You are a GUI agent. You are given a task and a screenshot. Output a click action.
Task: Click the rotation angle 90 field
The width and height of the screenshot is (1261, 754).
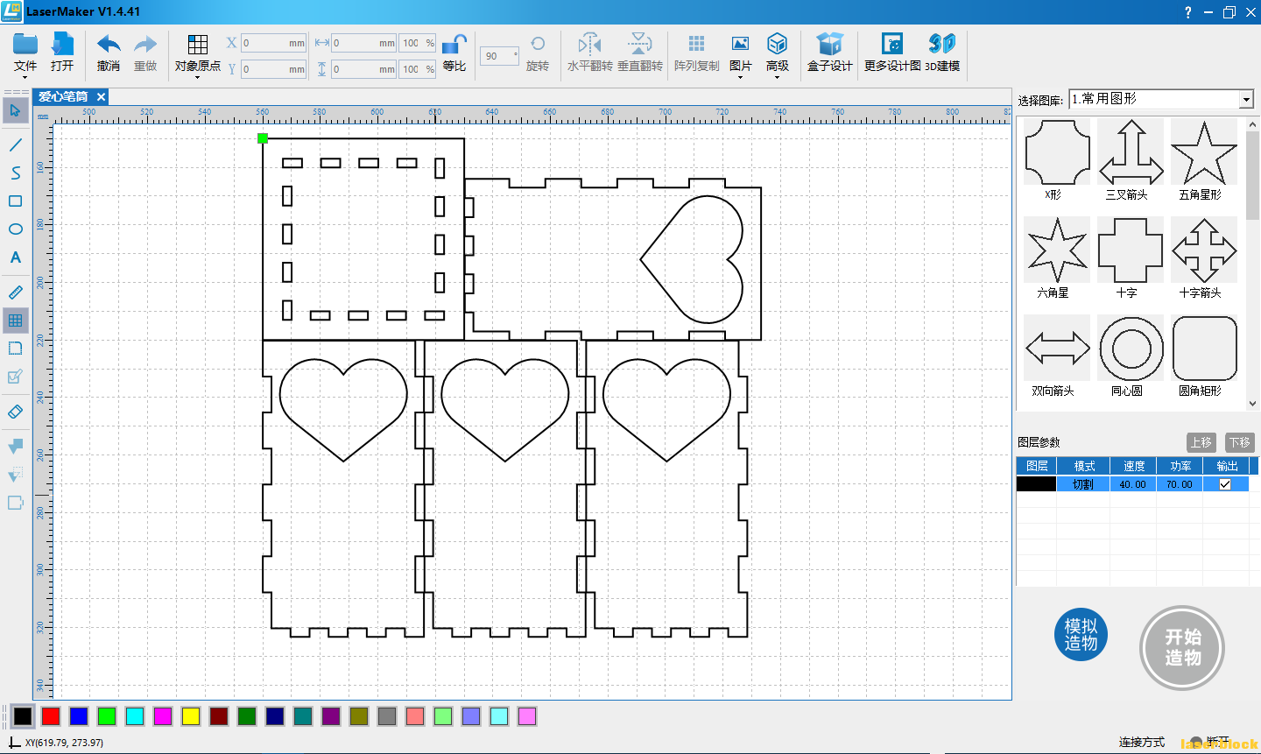click(499, 56)
